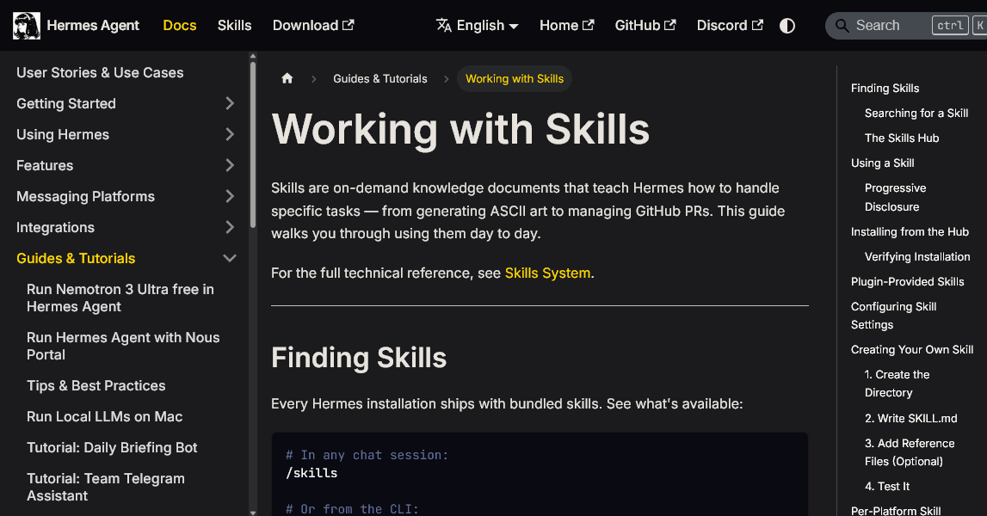Screen dimensions: 987x516
Task: Jump to Creating Your Own Skill
Action: click(912, 350)
